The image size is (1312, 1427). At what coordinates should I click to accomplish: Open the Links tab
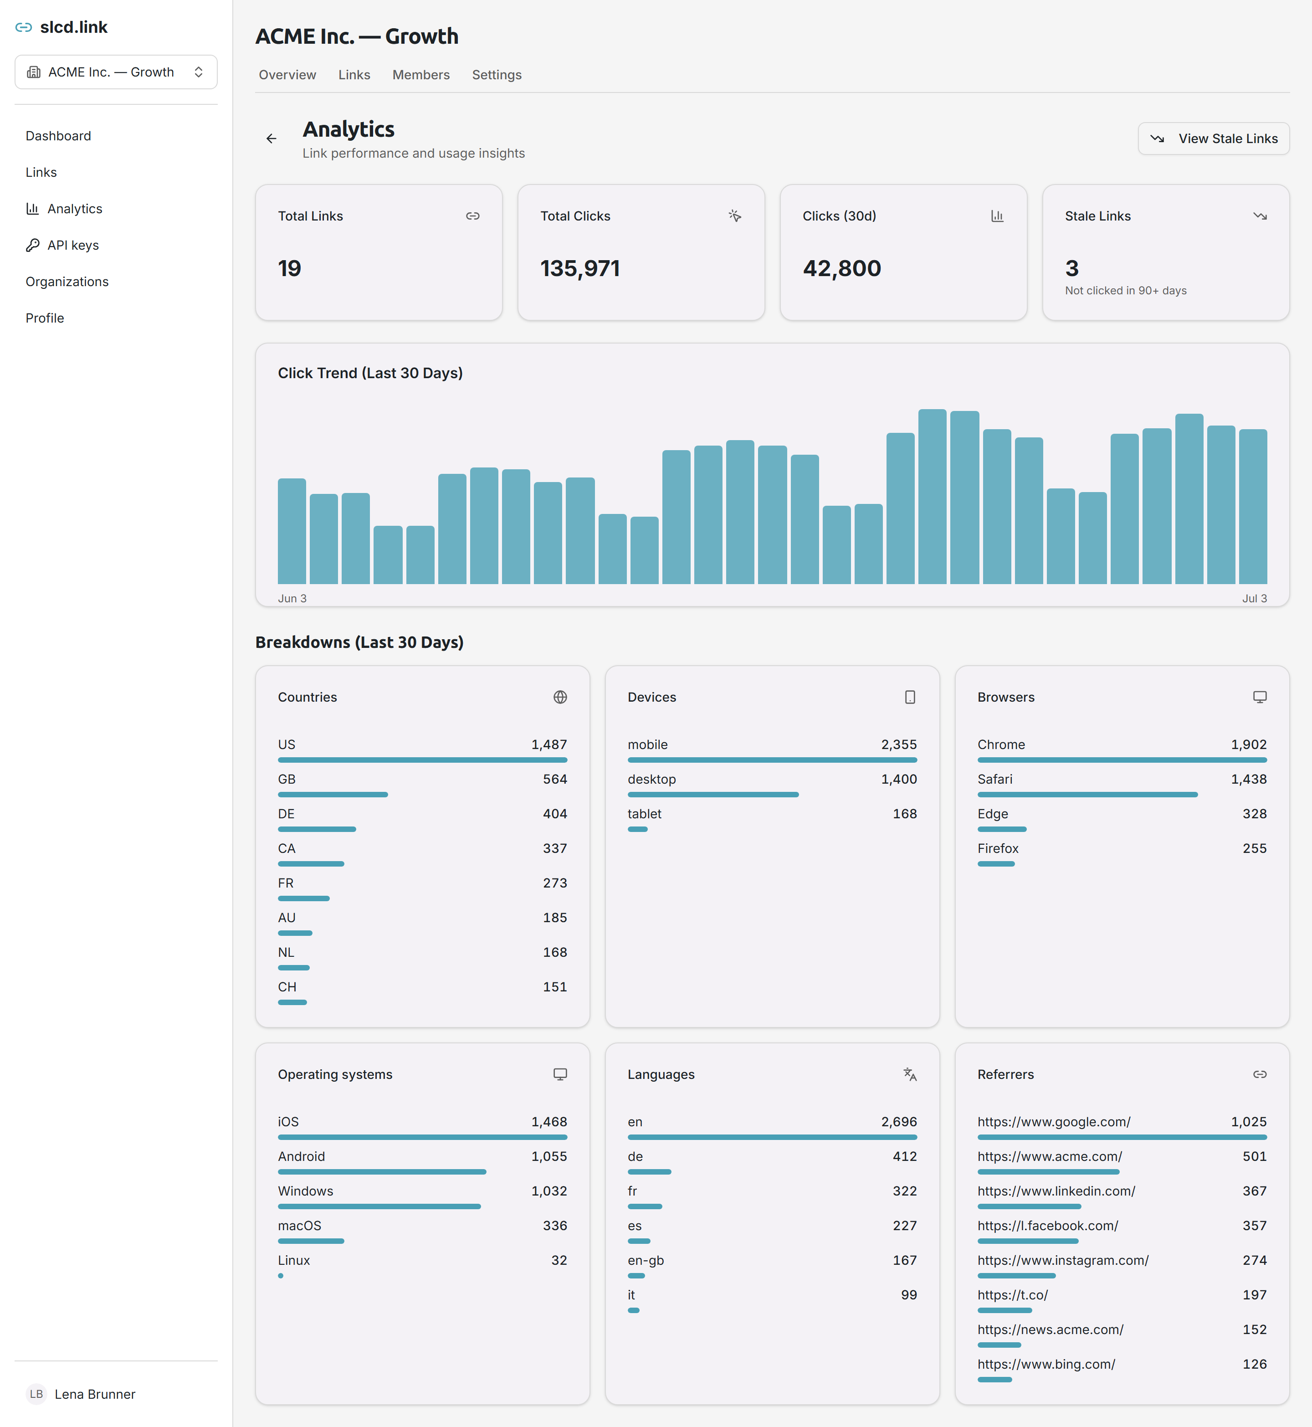point(354,75)
